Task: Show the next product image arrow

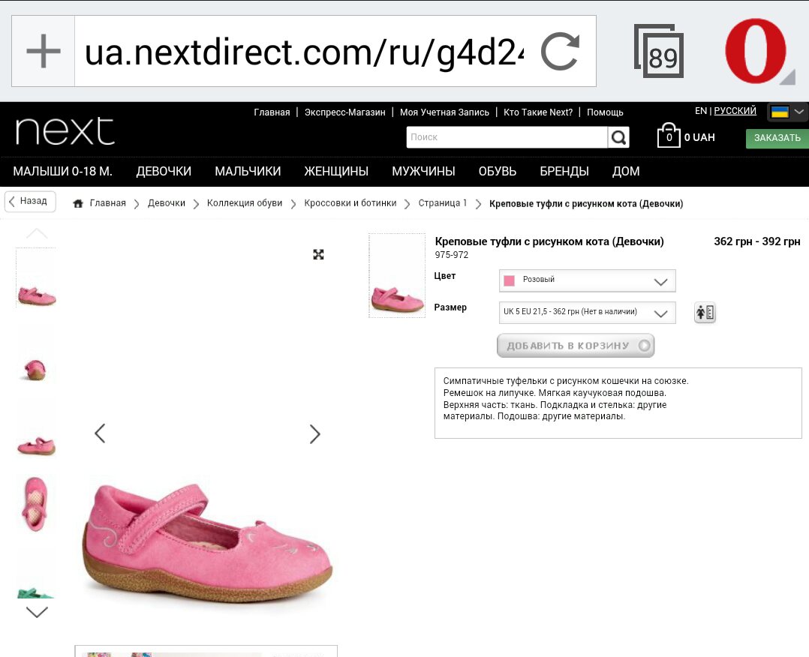Action: pyautogui.click(x=314, y=433)
